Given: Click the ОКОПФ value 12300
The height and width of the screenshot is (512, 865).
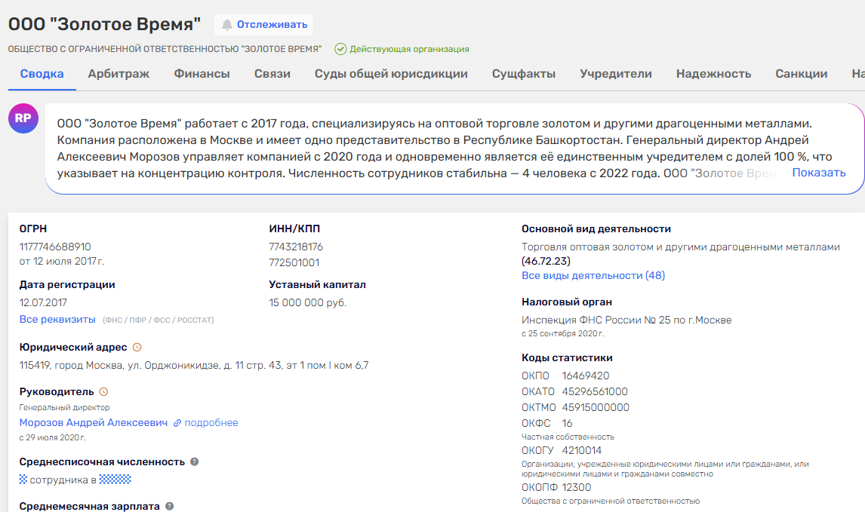Looking at the screenshot, I should click(576, 488).
